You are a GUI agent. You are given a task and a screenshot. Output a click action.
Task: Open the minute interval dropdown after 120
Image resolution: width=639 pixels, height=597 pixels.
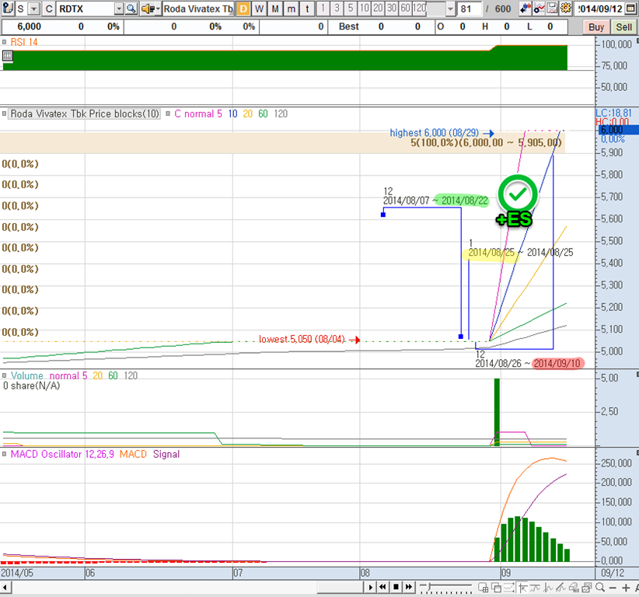point(451,9)
